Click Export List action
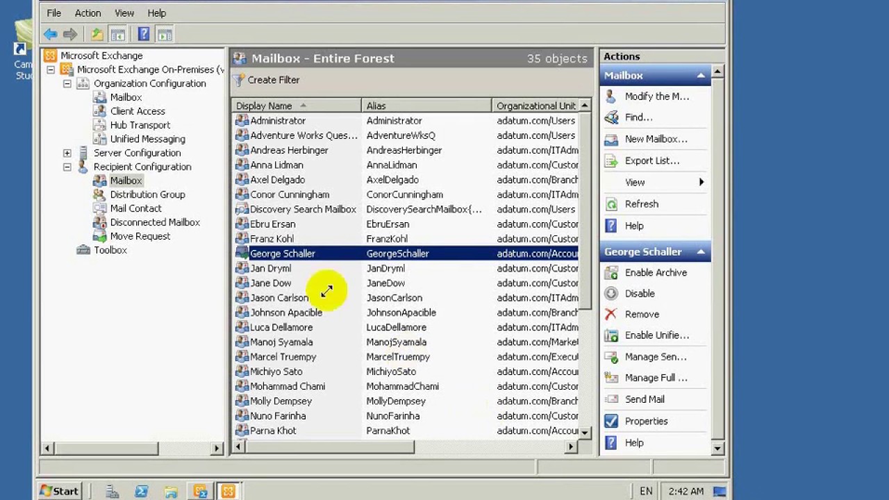 click(651, 160)
